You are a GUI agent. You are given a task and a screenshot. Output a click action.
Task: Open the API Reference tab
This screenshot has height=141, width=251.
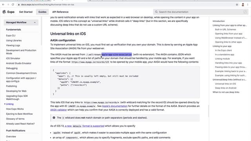coord(60,12)
